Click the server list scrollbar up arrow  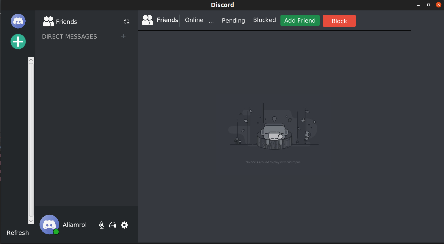tap(31, 60)
